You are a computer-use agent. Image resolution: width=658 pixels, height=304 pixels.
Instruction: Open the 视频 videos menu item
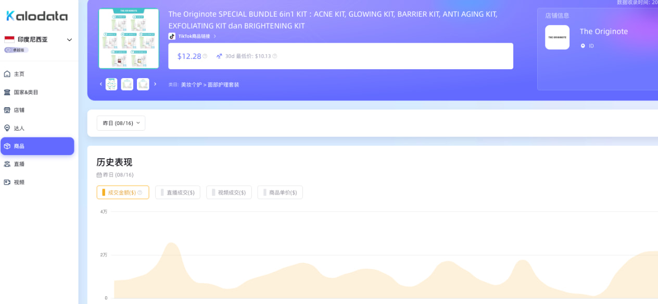click(37, 182)
